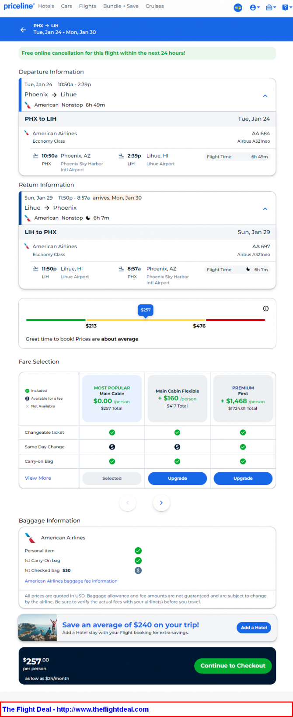
Task: Click the return takeoff plane icon at 11:50p
Action: 36,269
